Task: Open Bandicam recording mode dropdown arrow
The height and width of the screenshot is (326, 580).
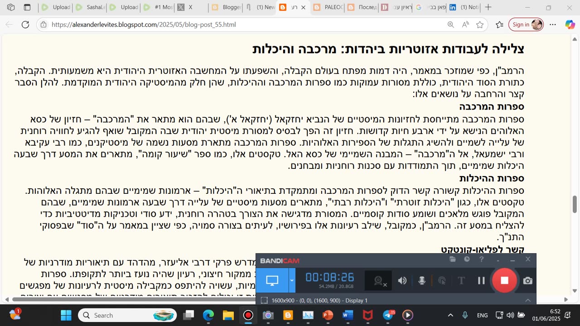Action: click(x=292, y=280)
